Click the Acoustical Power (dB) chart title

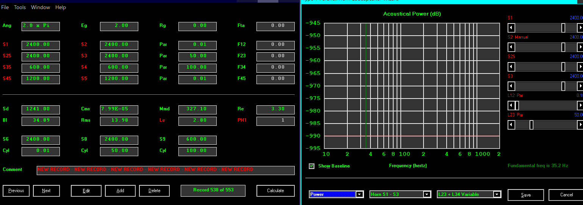tap(412, 14)
